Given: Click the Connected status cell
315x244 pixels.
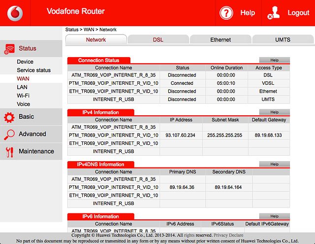Looking at the screenshot, I should click(182, 83).
